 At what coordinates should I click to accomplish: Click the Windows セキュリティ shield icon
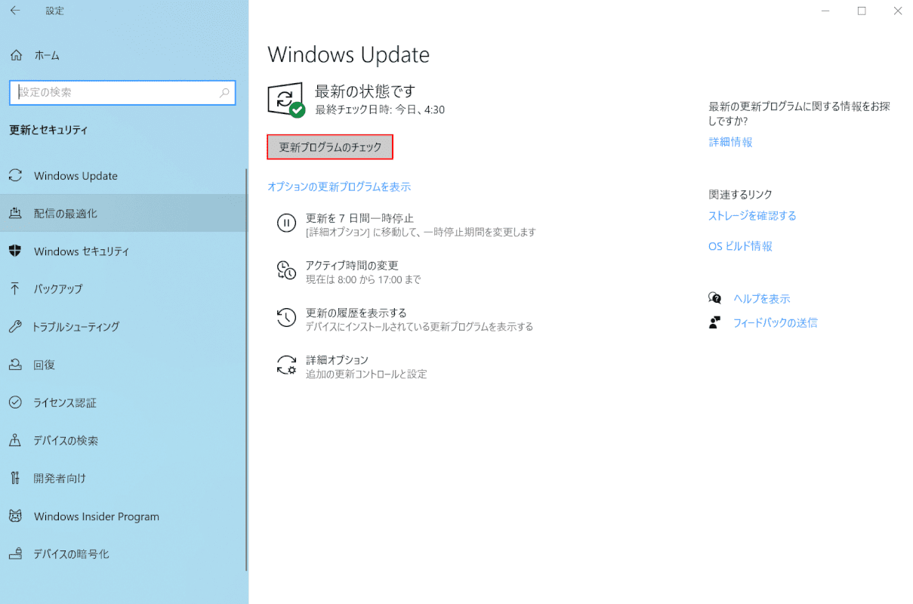coord(15,251)
